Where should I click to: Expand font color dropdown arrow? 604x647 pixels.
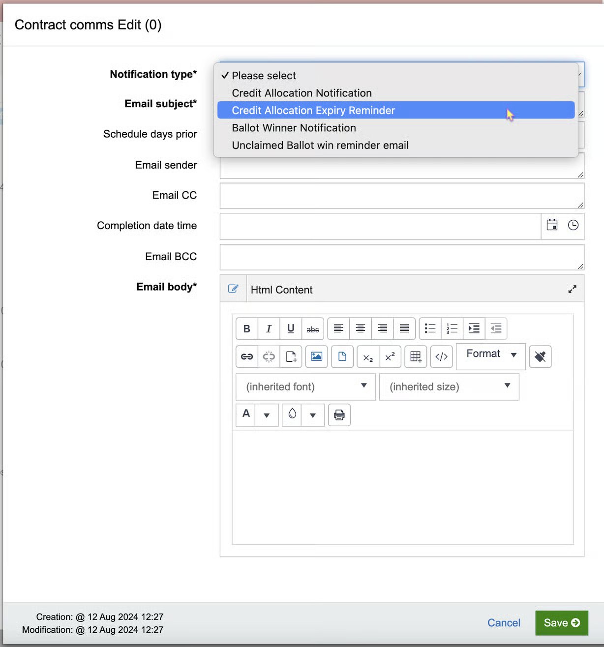pos(267,415)
